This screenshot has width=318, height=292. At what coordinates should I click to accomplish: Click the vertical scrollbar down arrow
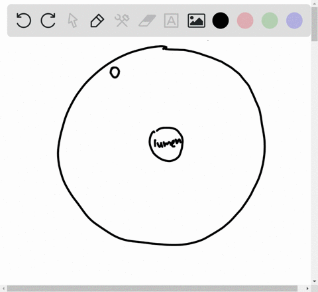[x=315, y=281]
